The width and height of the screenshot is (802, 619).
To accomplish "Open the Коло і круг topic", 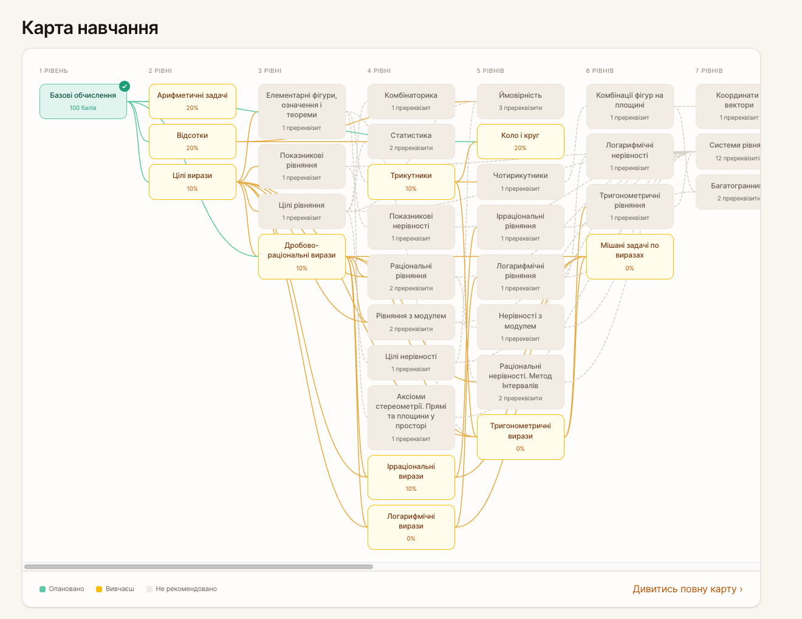I will click(x=520, y=142).
